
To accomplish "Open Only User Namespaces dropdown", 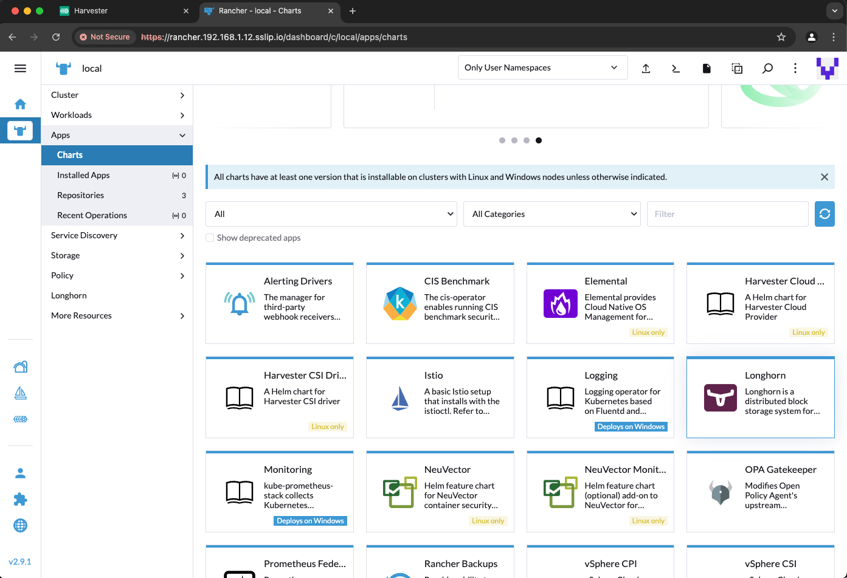I will point(542,67).
